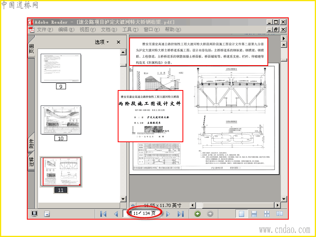
Task: Select page 9 thumbnail
Action: [61, 68]
